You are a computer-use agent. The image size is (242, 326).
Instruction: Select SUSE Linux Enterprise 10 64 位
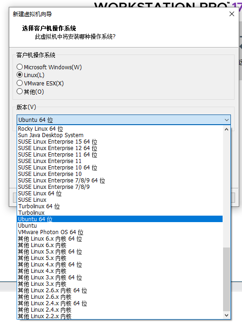click(x=120, y=167)
